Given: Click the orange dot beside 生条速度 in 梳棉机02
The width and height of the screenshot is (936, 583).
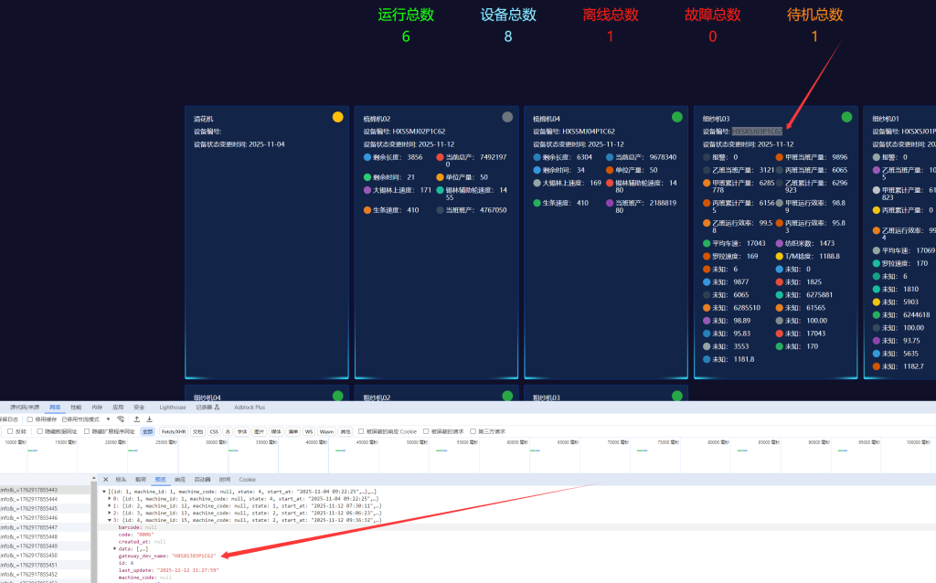Looking at the screenshot, I should pos(367,209).
